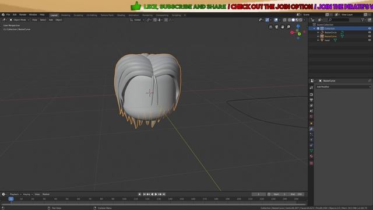Open the Edit menu
This screenshot has height=210, width=373.
point(15,15)
